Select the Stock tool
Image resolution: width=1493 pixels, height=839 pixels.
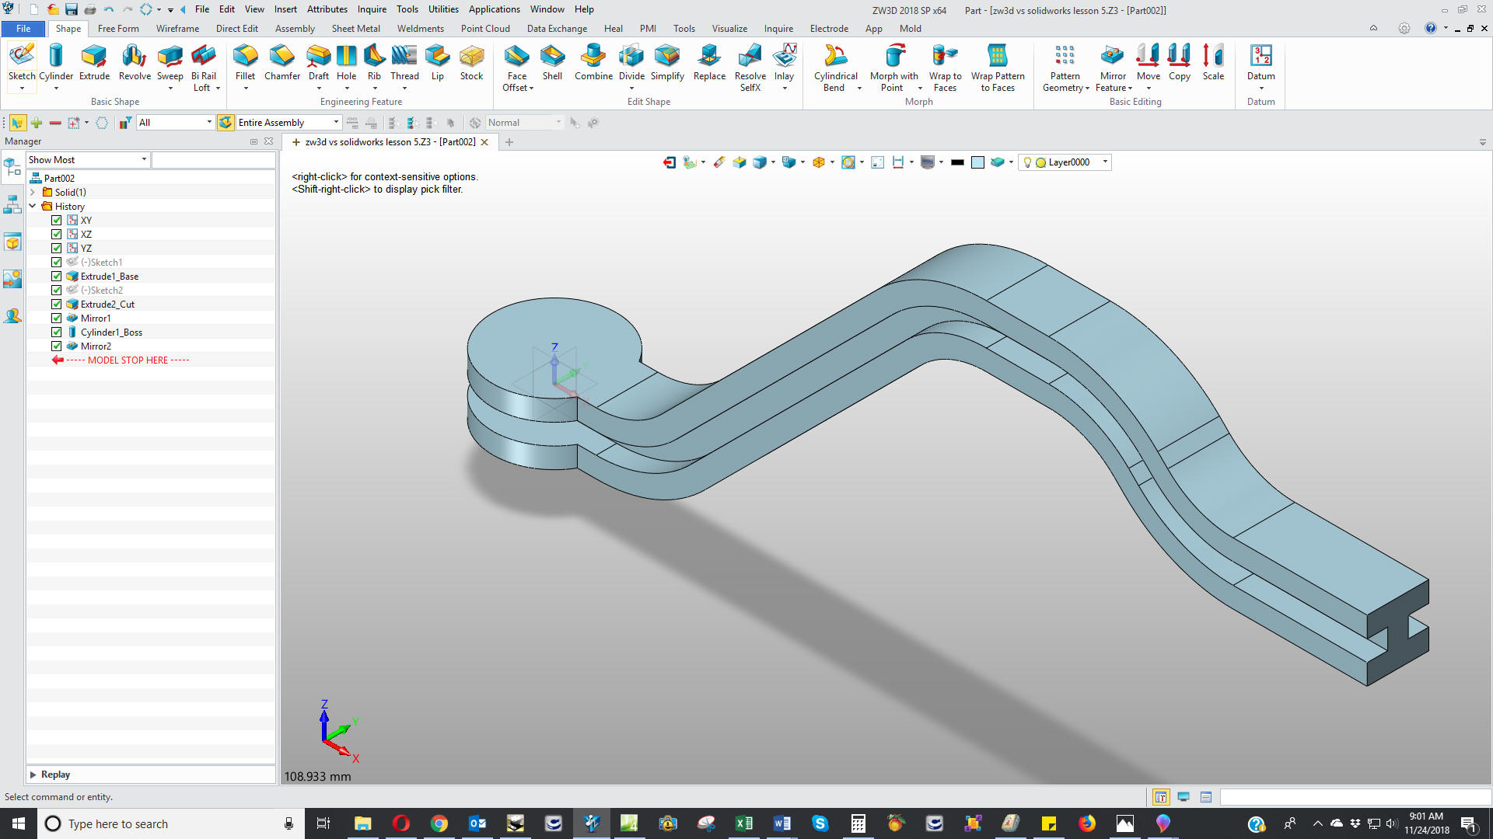471,62
